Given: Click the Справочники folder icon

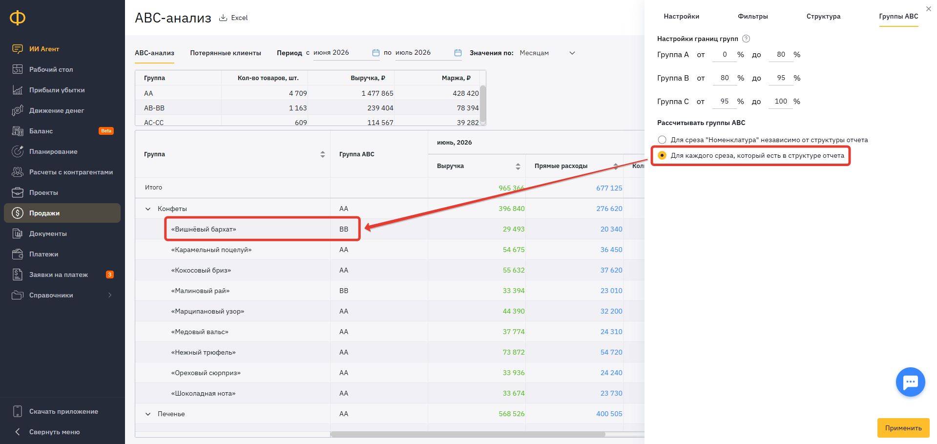Looking at the screenshot, I should point(18,295).
